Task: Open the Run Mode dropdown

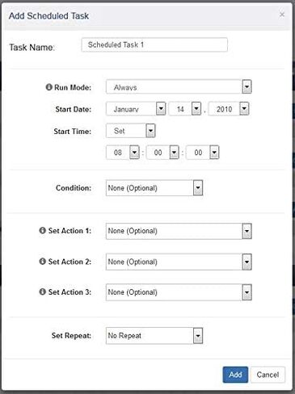Action: pos(179,87)
